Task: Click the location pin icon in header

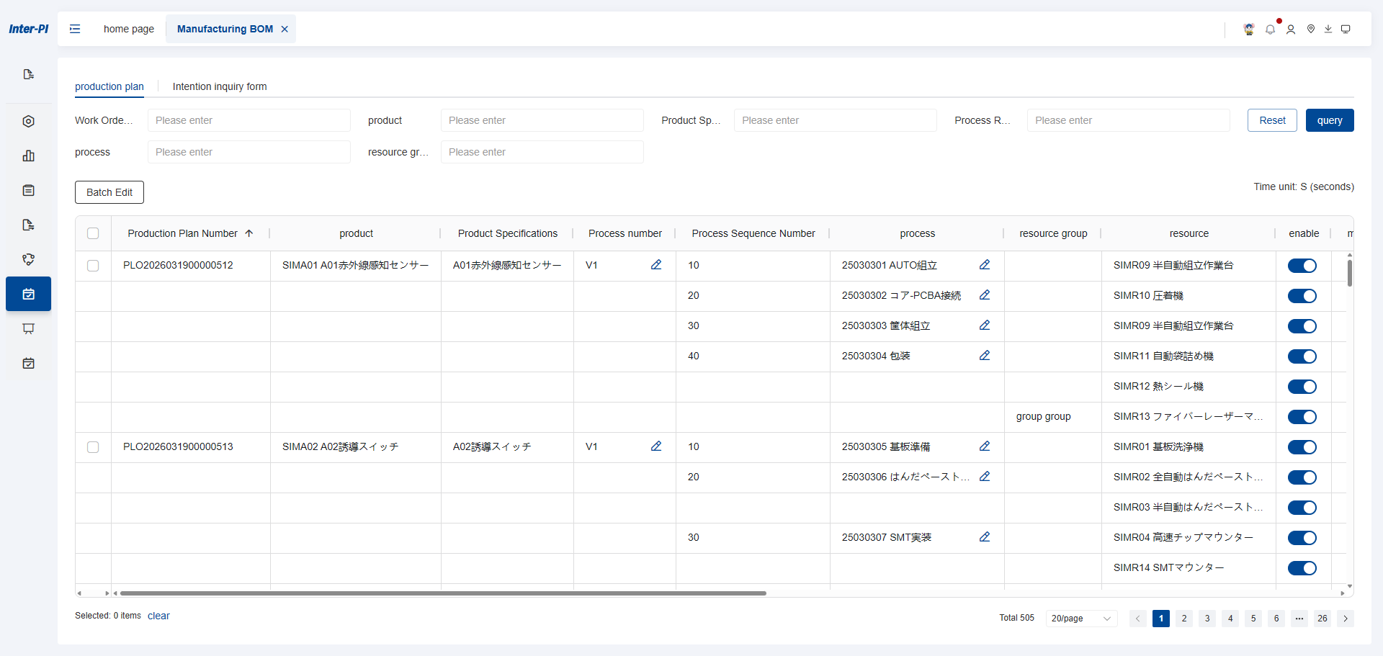Action: [1311, 29]
